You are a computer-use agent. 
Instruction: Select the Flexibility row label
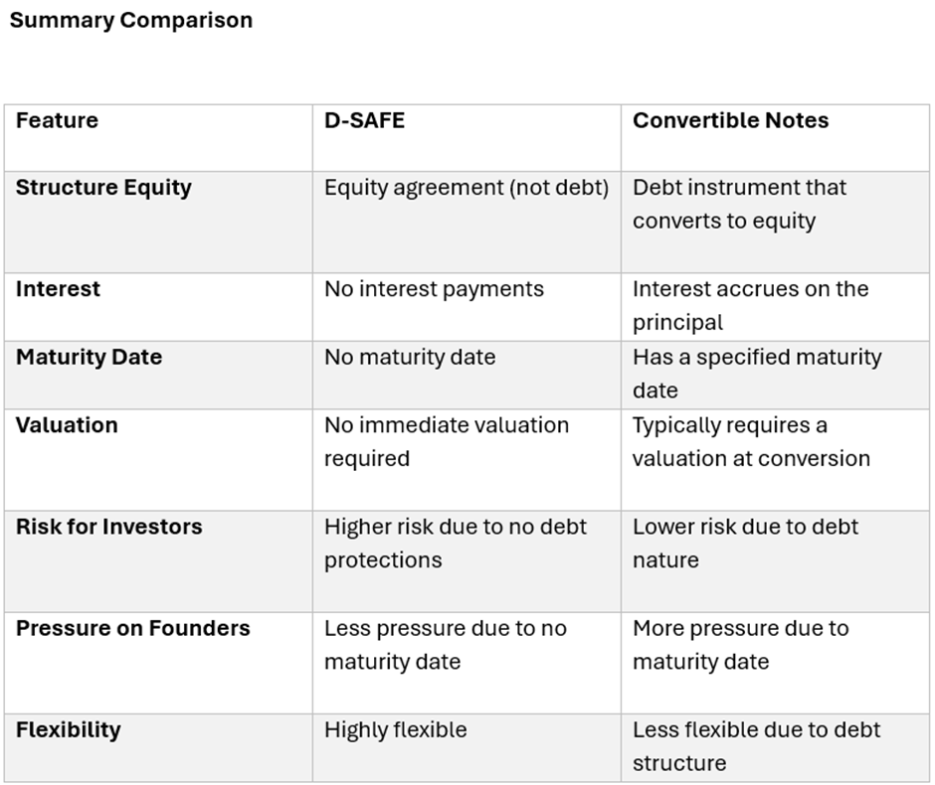(68, 730)
